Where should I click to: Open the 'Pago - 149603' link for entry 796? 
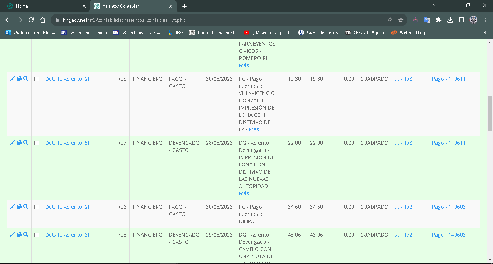click(448, 207)
